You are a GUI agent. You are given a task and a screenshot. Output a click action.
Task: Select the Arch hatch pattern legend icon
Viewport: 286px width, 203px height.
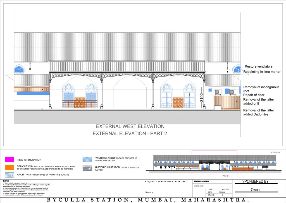tap(9, 175)
